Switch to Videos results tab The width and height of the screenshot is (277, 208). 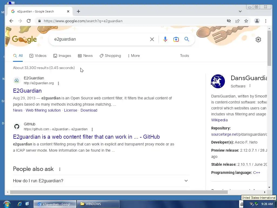pyautogui.click(x=38, y=56)
